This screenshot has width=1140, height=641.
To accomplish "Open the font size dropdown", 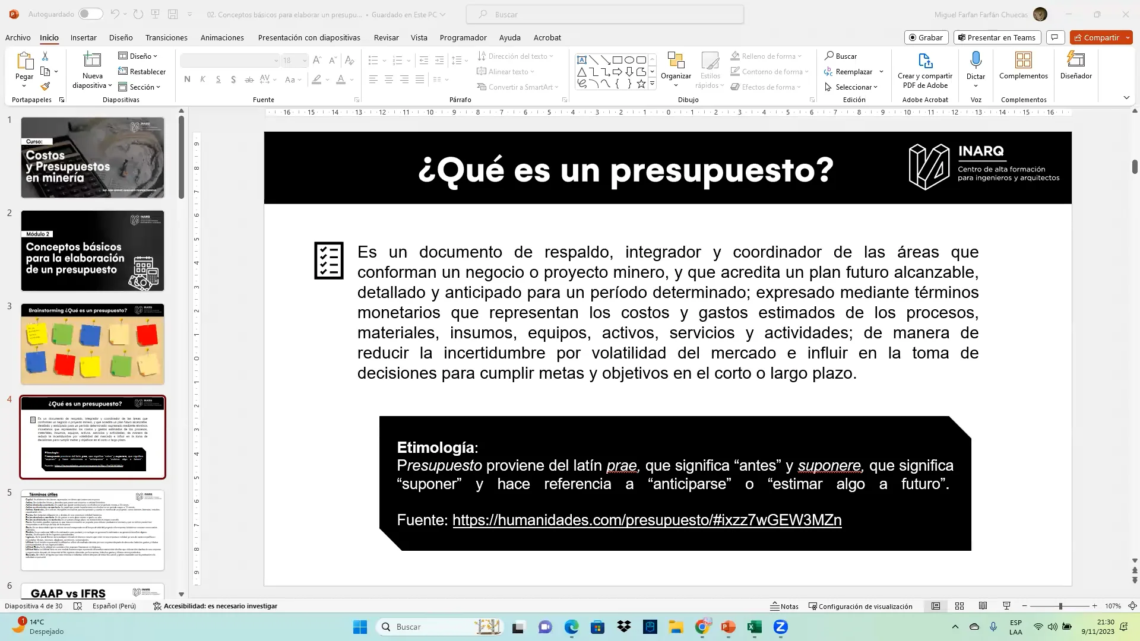I will point(304,60).
